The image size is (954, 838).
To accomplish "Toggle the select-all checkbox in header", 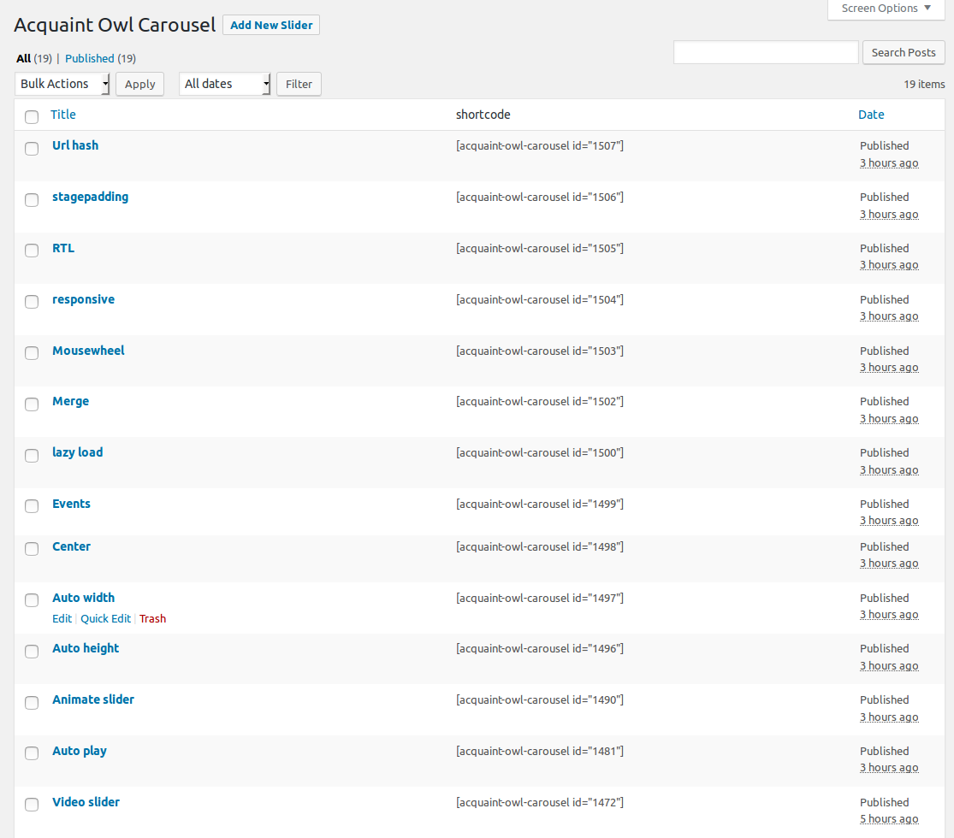I will (x=32, y=116).
